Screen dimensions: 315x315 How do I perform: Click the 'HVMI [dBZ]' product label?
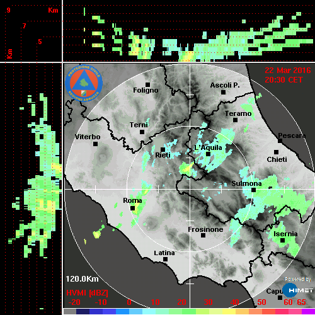(x=87, y=293)
